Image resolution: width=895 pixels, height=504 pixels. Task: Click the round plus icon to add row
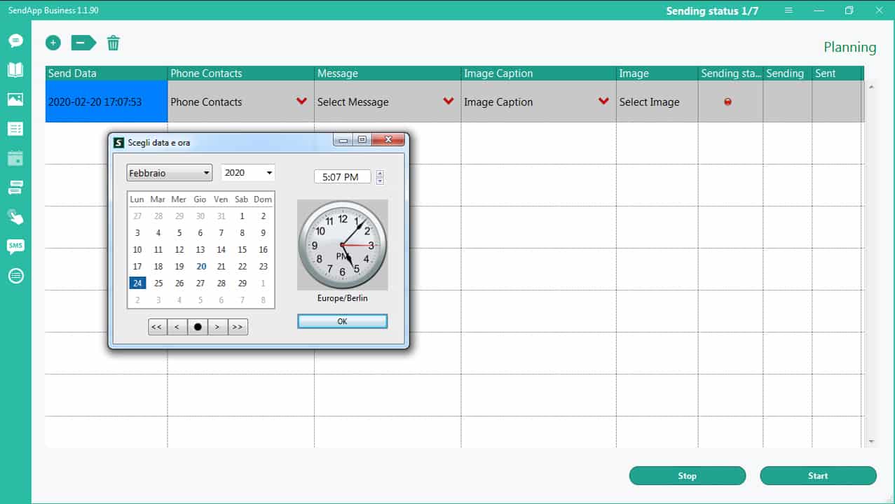click(x=53, y=43)
